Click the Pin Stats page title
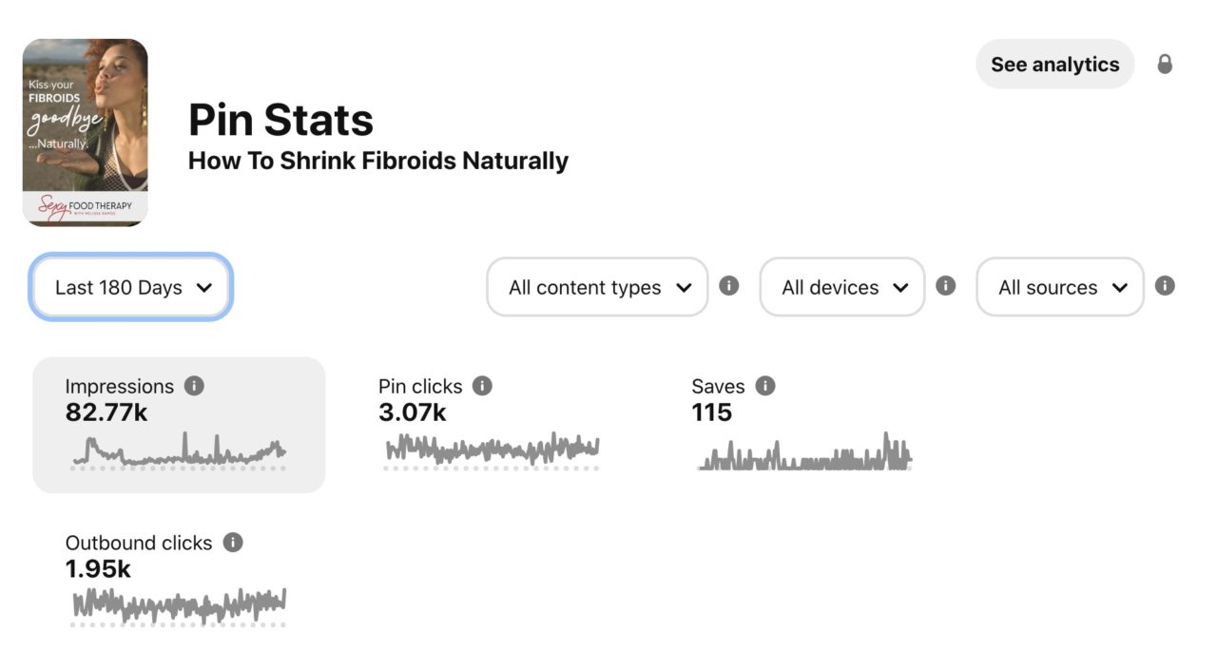Screen dimensions: 1217x670 click(280, 119)
